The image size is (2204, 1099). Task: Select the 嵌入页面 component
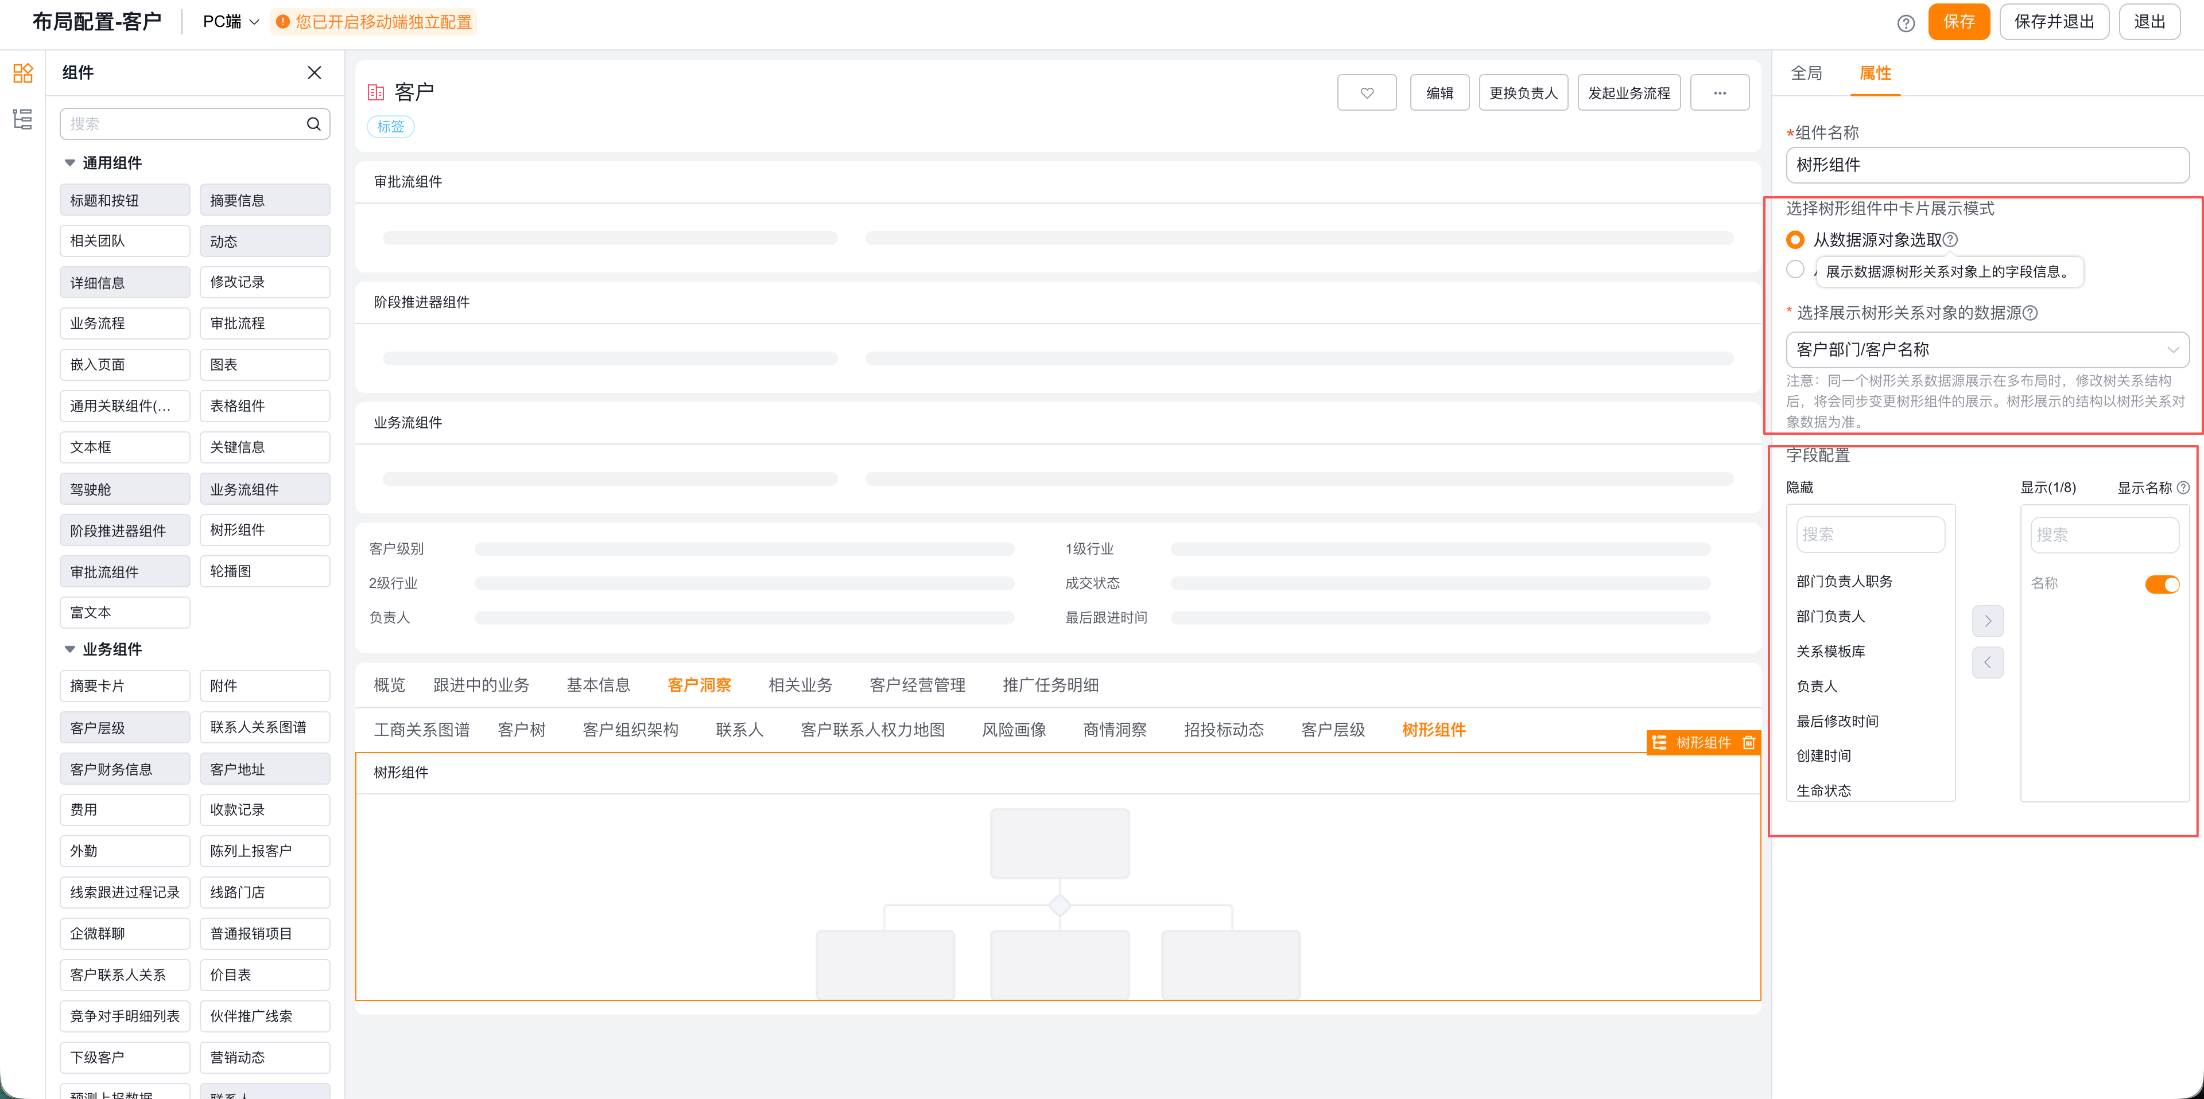point(125,364)
